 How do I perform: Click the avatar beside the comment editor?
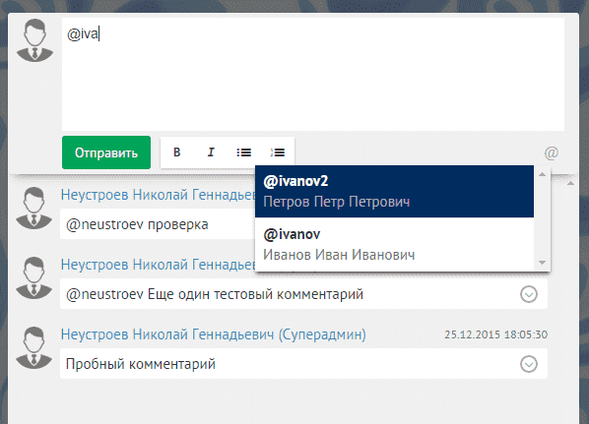point(34,40)
